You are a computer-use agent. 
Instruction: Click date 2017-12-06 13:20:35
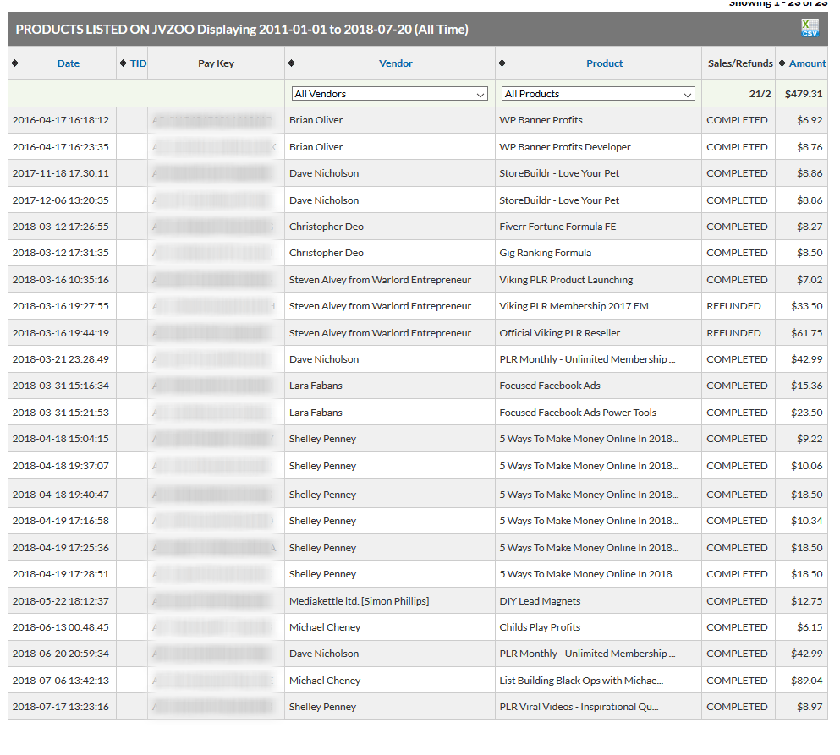pyautogui.click(x=61, y=200)
